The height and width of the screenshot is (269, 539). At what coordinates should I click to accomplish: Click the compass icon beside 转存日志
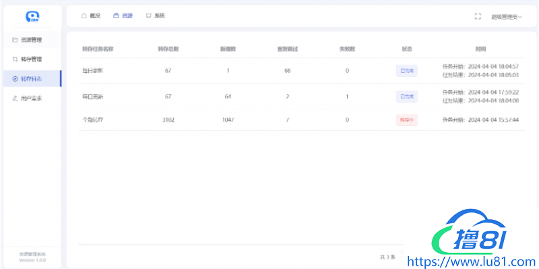(15, 79)
